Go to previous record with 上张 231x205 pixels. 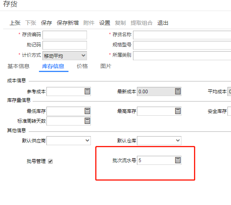pos(15,23)
